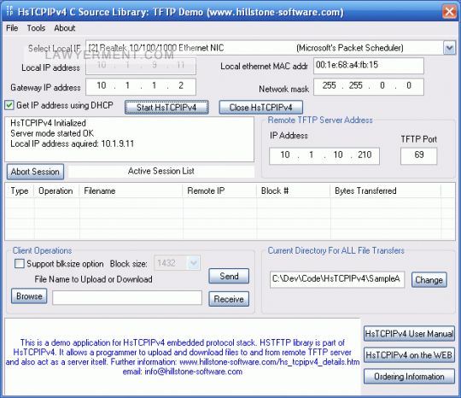Open the File menu

click(12, 28)
